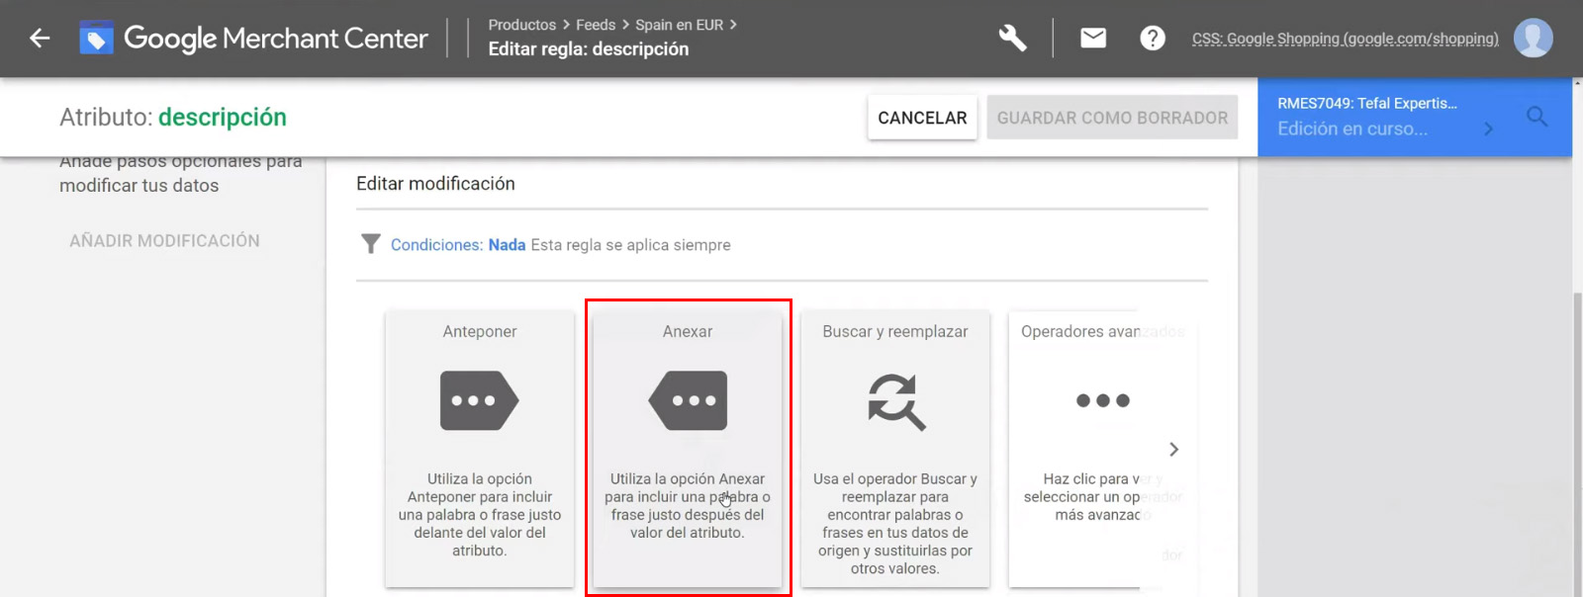The image size is (1583, 597).
Task: Click AÑADIR MODIFICACIÓN
Action: pos(164,240)
